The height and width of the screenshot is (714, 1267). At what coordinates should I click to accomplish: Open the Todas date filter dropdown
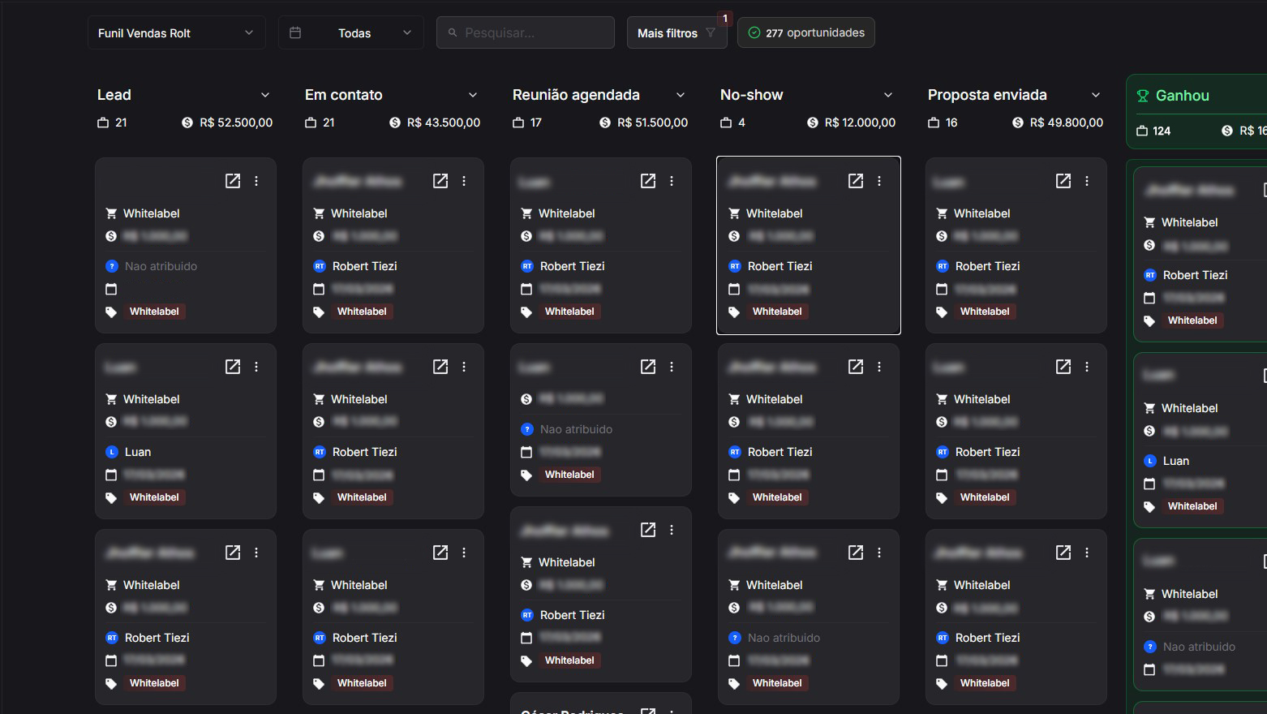coord(350,32)
